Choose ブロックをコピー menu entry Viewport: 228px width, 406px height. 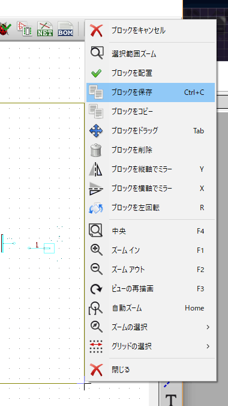point(151,112)
